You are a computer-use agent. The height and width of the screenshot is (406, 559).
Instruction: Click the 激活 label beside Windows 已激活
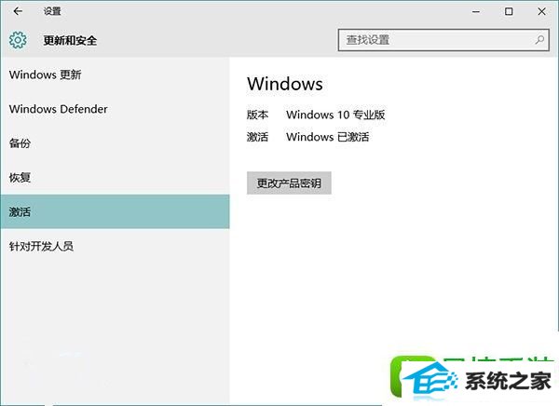tap(257, 137)
